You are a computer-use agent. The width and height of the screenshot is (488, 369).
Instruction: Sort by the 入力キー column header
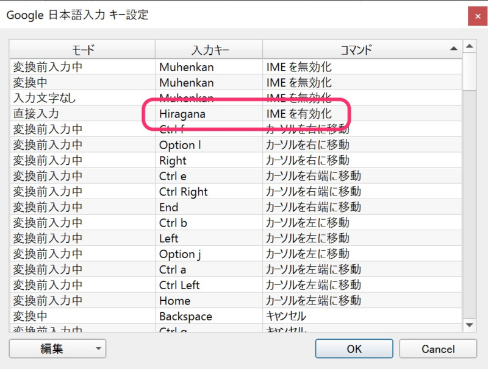(x=209, y=49)
